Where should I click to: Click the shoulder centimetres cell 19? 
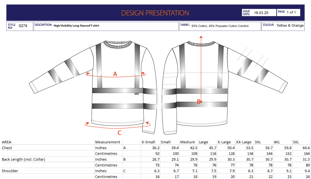pyautogui.click(x=214, y=177)
